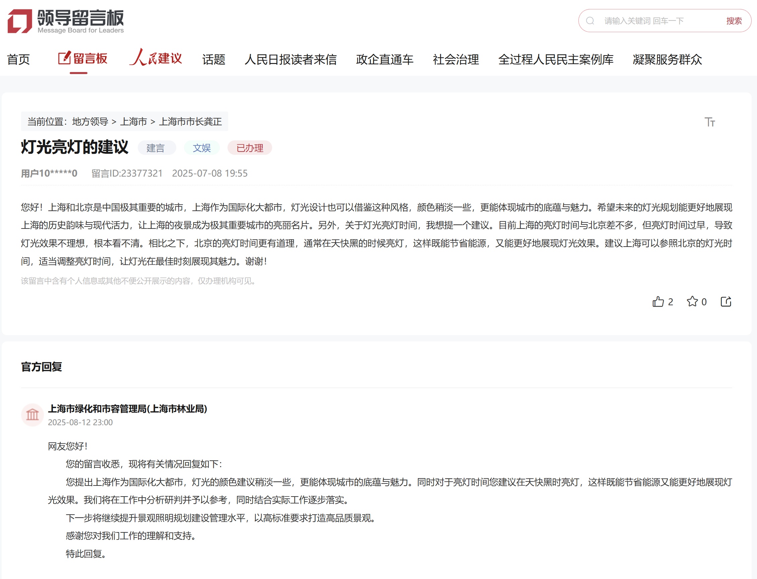
Task: Click the search magnifier icon
Action: coord(590,21)
